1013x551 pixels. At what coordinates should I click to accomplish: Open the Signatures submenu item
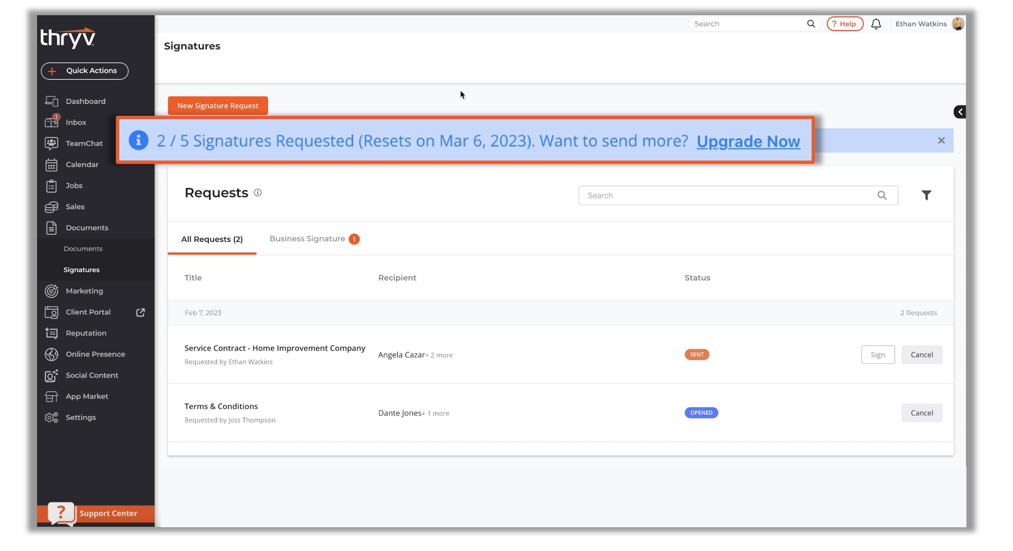pos(82,270)
